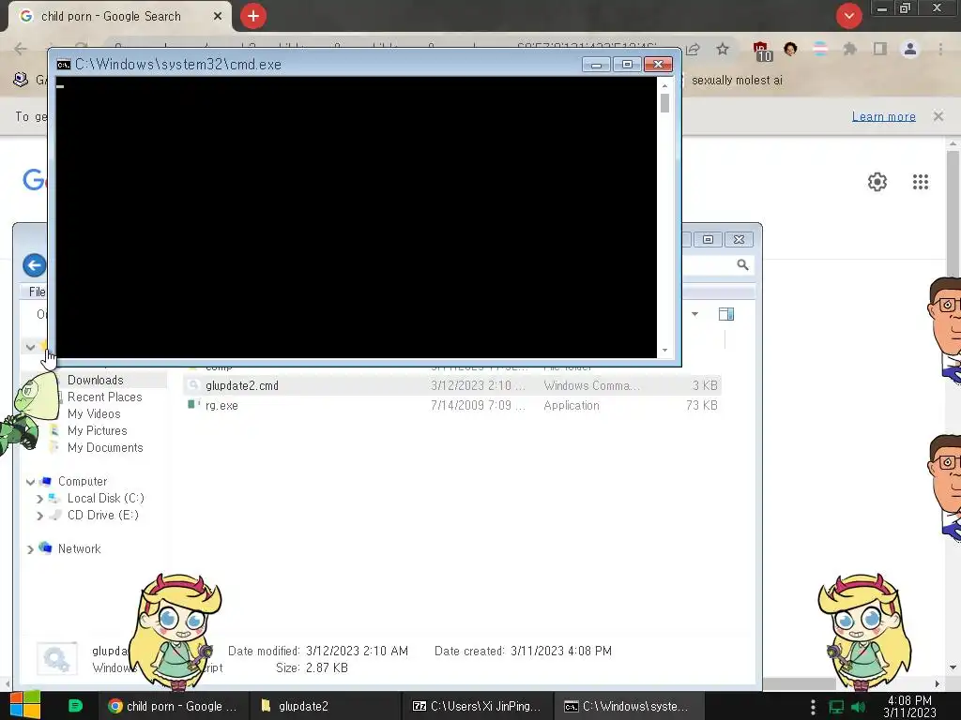Switch to cmd.exe taskbar button

(629, 706)
